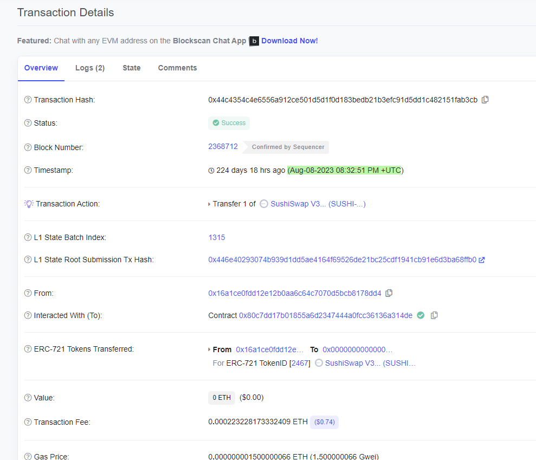Open the Logs (2) tab
536x460 pixels.
(x=90, y=68)
